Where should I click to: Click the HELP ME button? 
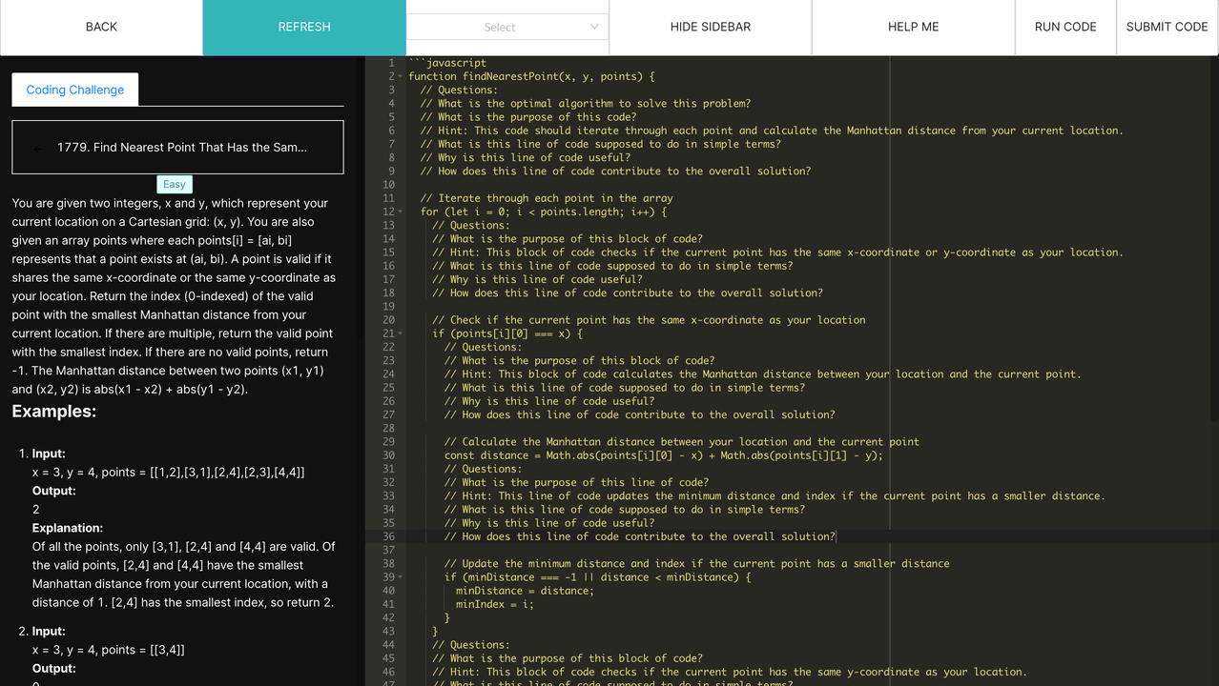point(913,27)
